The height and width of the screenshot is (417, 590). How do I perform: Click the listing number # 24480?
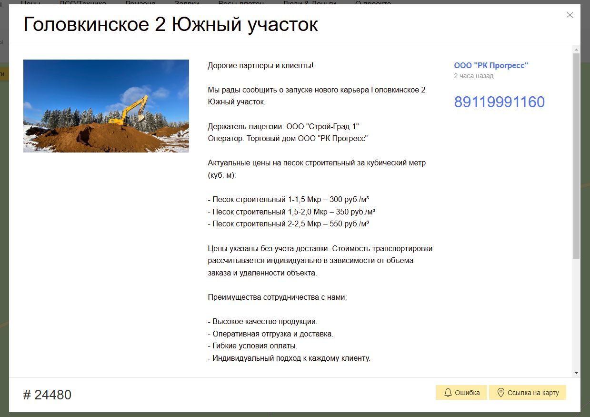(48, 395)
